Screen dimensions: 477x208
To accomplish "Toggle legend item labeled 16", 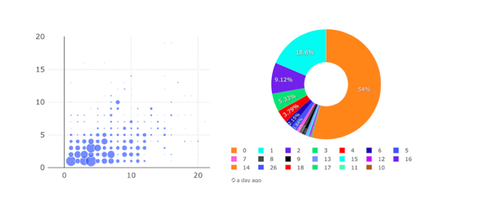I will tap(403, 159).
